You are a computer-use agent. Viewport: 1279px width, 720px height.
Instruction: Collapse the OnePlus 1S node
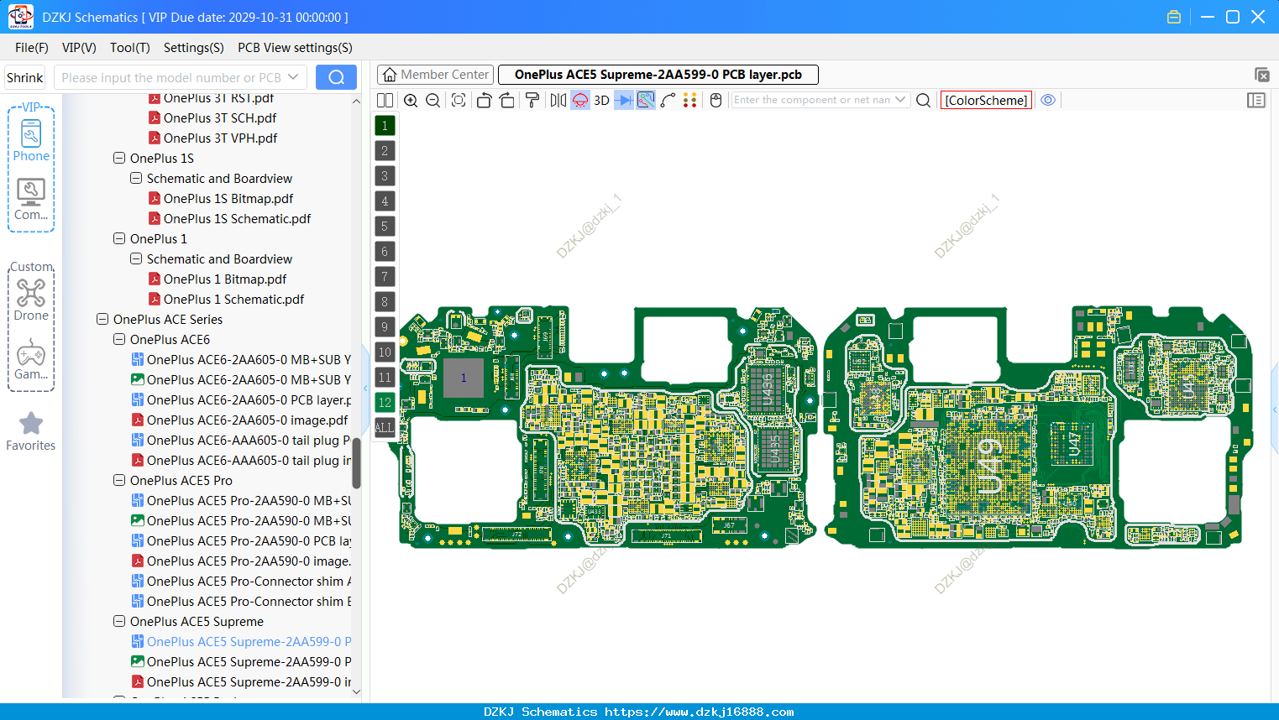coord(119,158)
